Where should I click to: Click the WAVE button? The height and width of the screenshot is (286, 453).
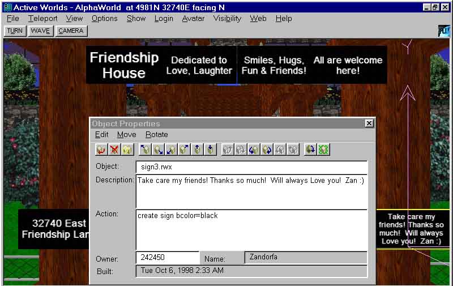click(40, 31)
